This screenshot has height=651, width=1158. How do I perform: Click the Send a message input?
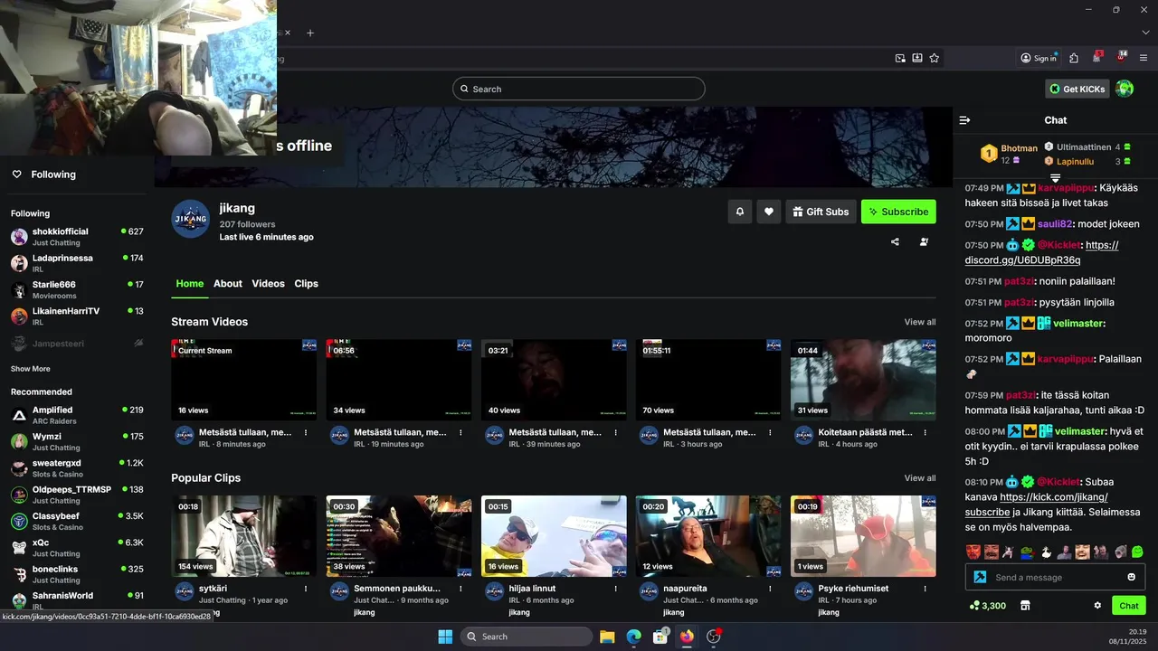(1056, 578)
